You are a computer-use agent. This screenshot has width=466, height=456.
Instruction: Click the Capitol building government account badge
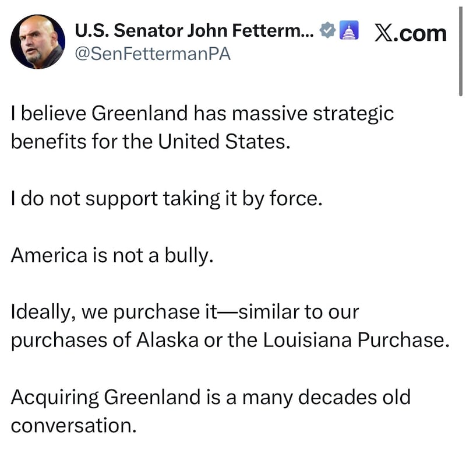(x=348, y=30)
